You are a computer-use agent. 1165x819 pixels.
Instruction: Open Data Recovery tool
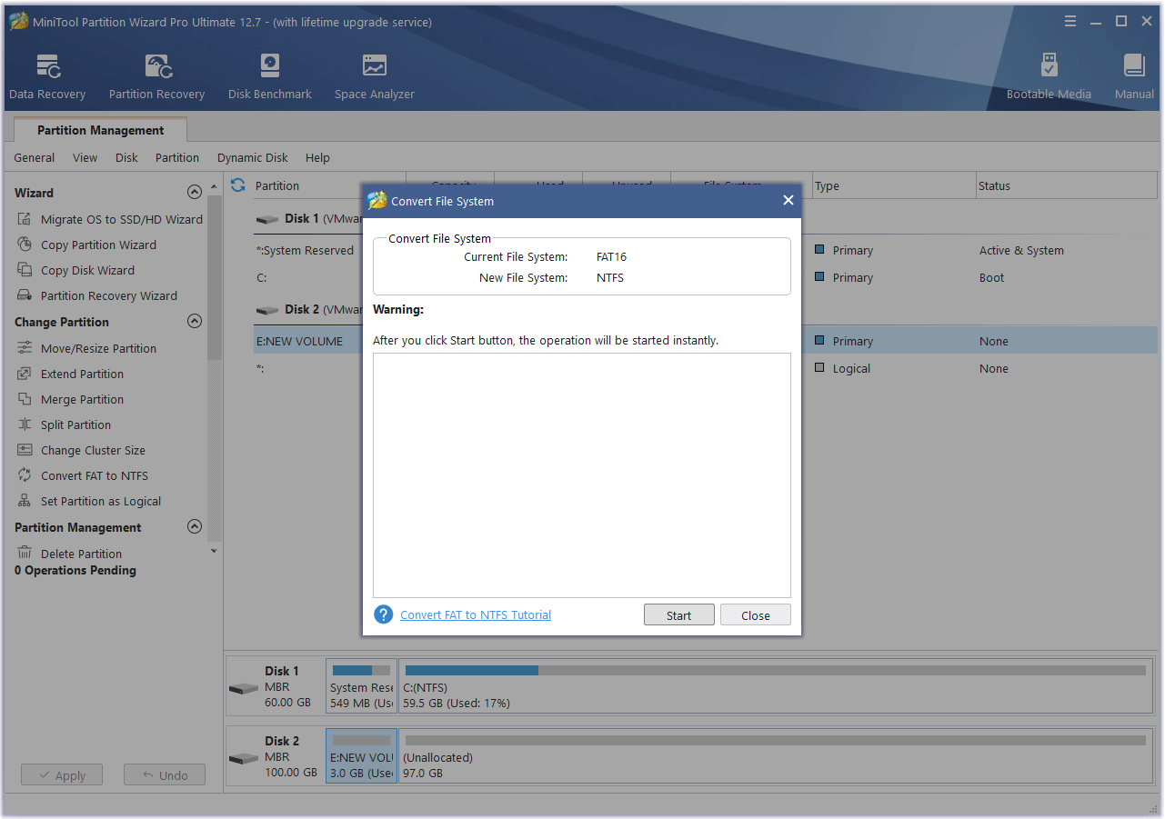[47, 76]
